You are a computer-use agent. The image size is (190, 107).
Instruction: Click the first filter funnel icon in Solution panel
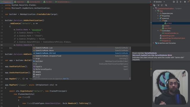158,5
